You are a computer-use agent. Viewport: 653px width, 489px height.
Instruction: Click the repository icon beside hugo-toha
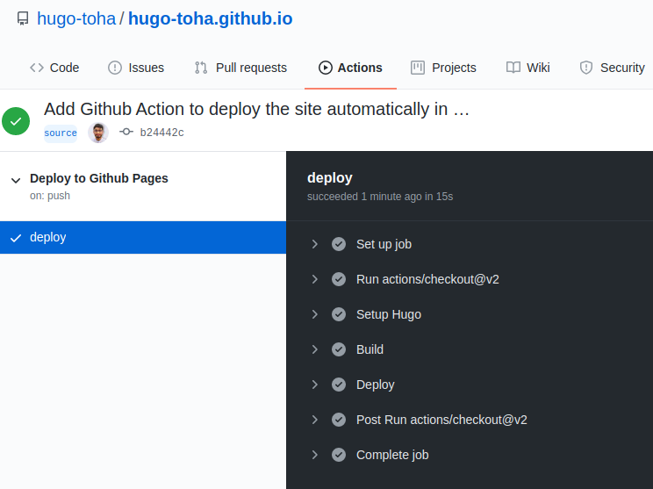[x=23, y=18]
